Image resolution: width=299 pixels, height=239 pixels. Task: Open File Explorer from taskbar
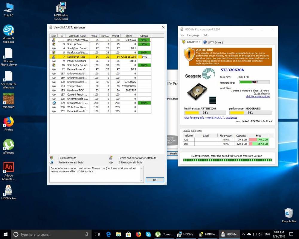pos(118,234)
